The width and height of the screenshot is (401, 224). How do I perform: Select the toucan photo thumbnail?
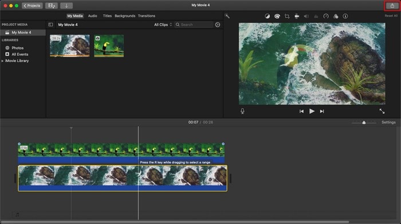109,46
